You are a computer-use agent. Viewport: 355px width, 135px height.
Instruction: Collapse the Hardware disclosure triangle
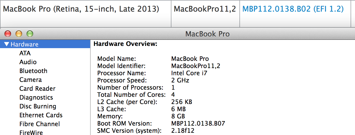tap(7, 44)
